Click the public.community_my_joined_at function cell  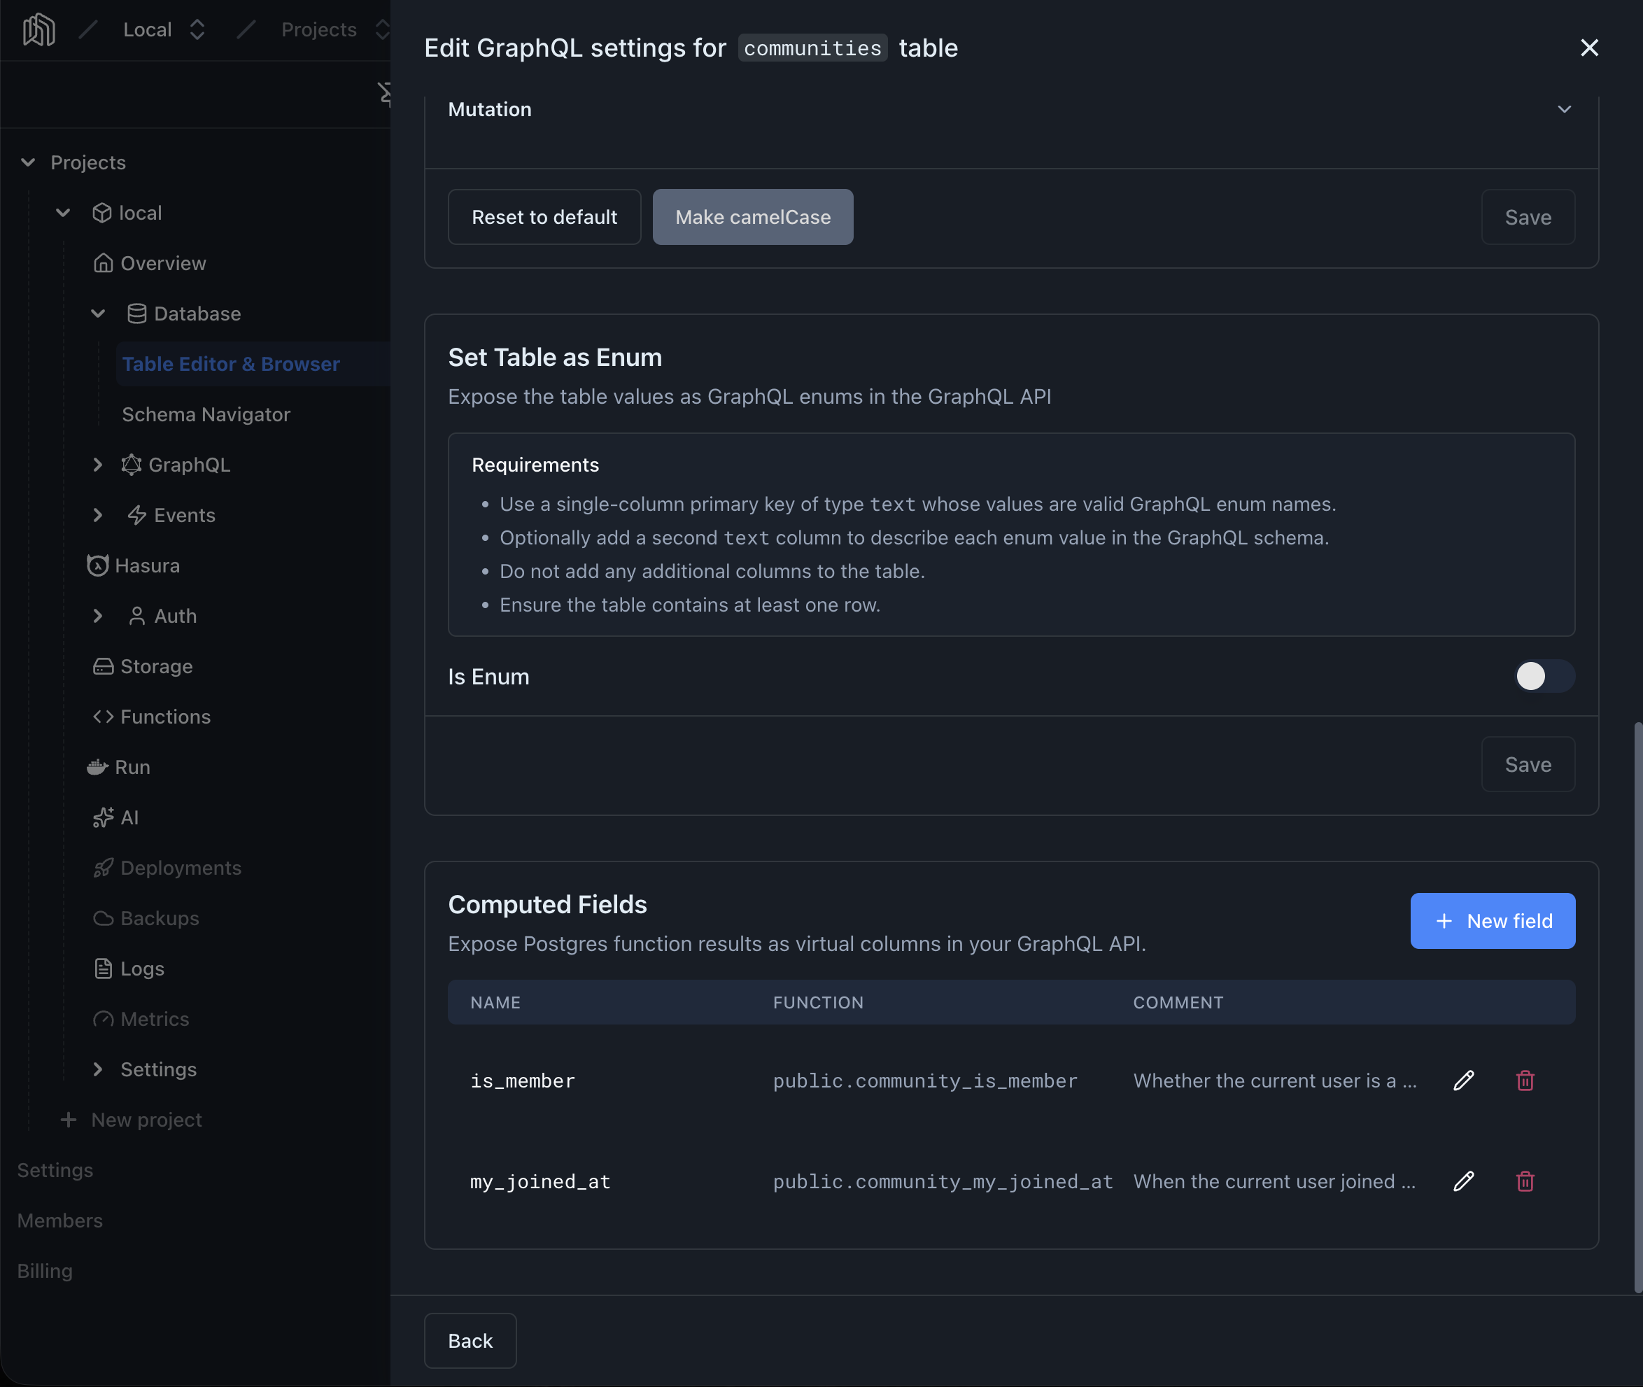pos(943,1182)
